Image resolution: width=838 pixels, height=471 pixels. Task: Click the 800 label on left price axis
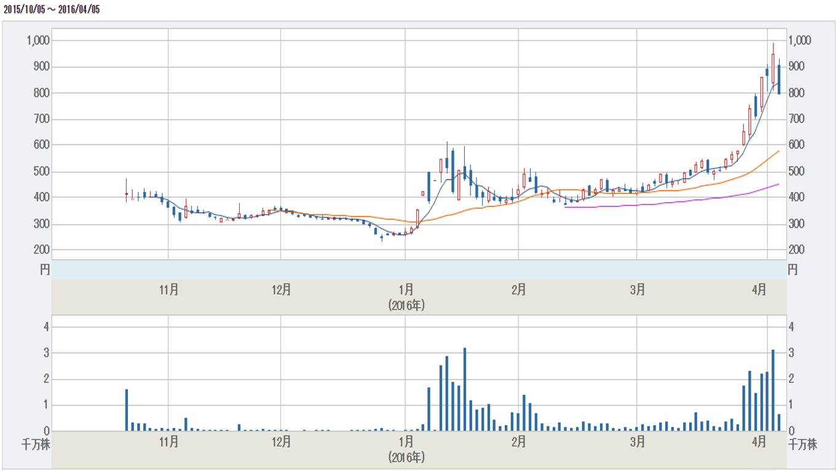[x=42, y=93]
